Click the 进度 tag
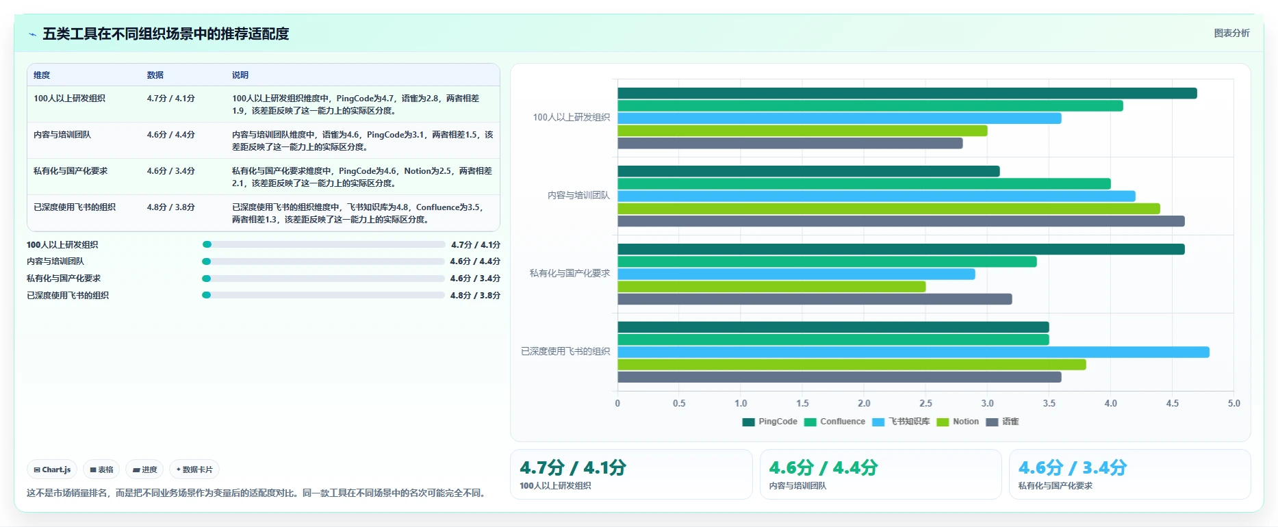 144,470
